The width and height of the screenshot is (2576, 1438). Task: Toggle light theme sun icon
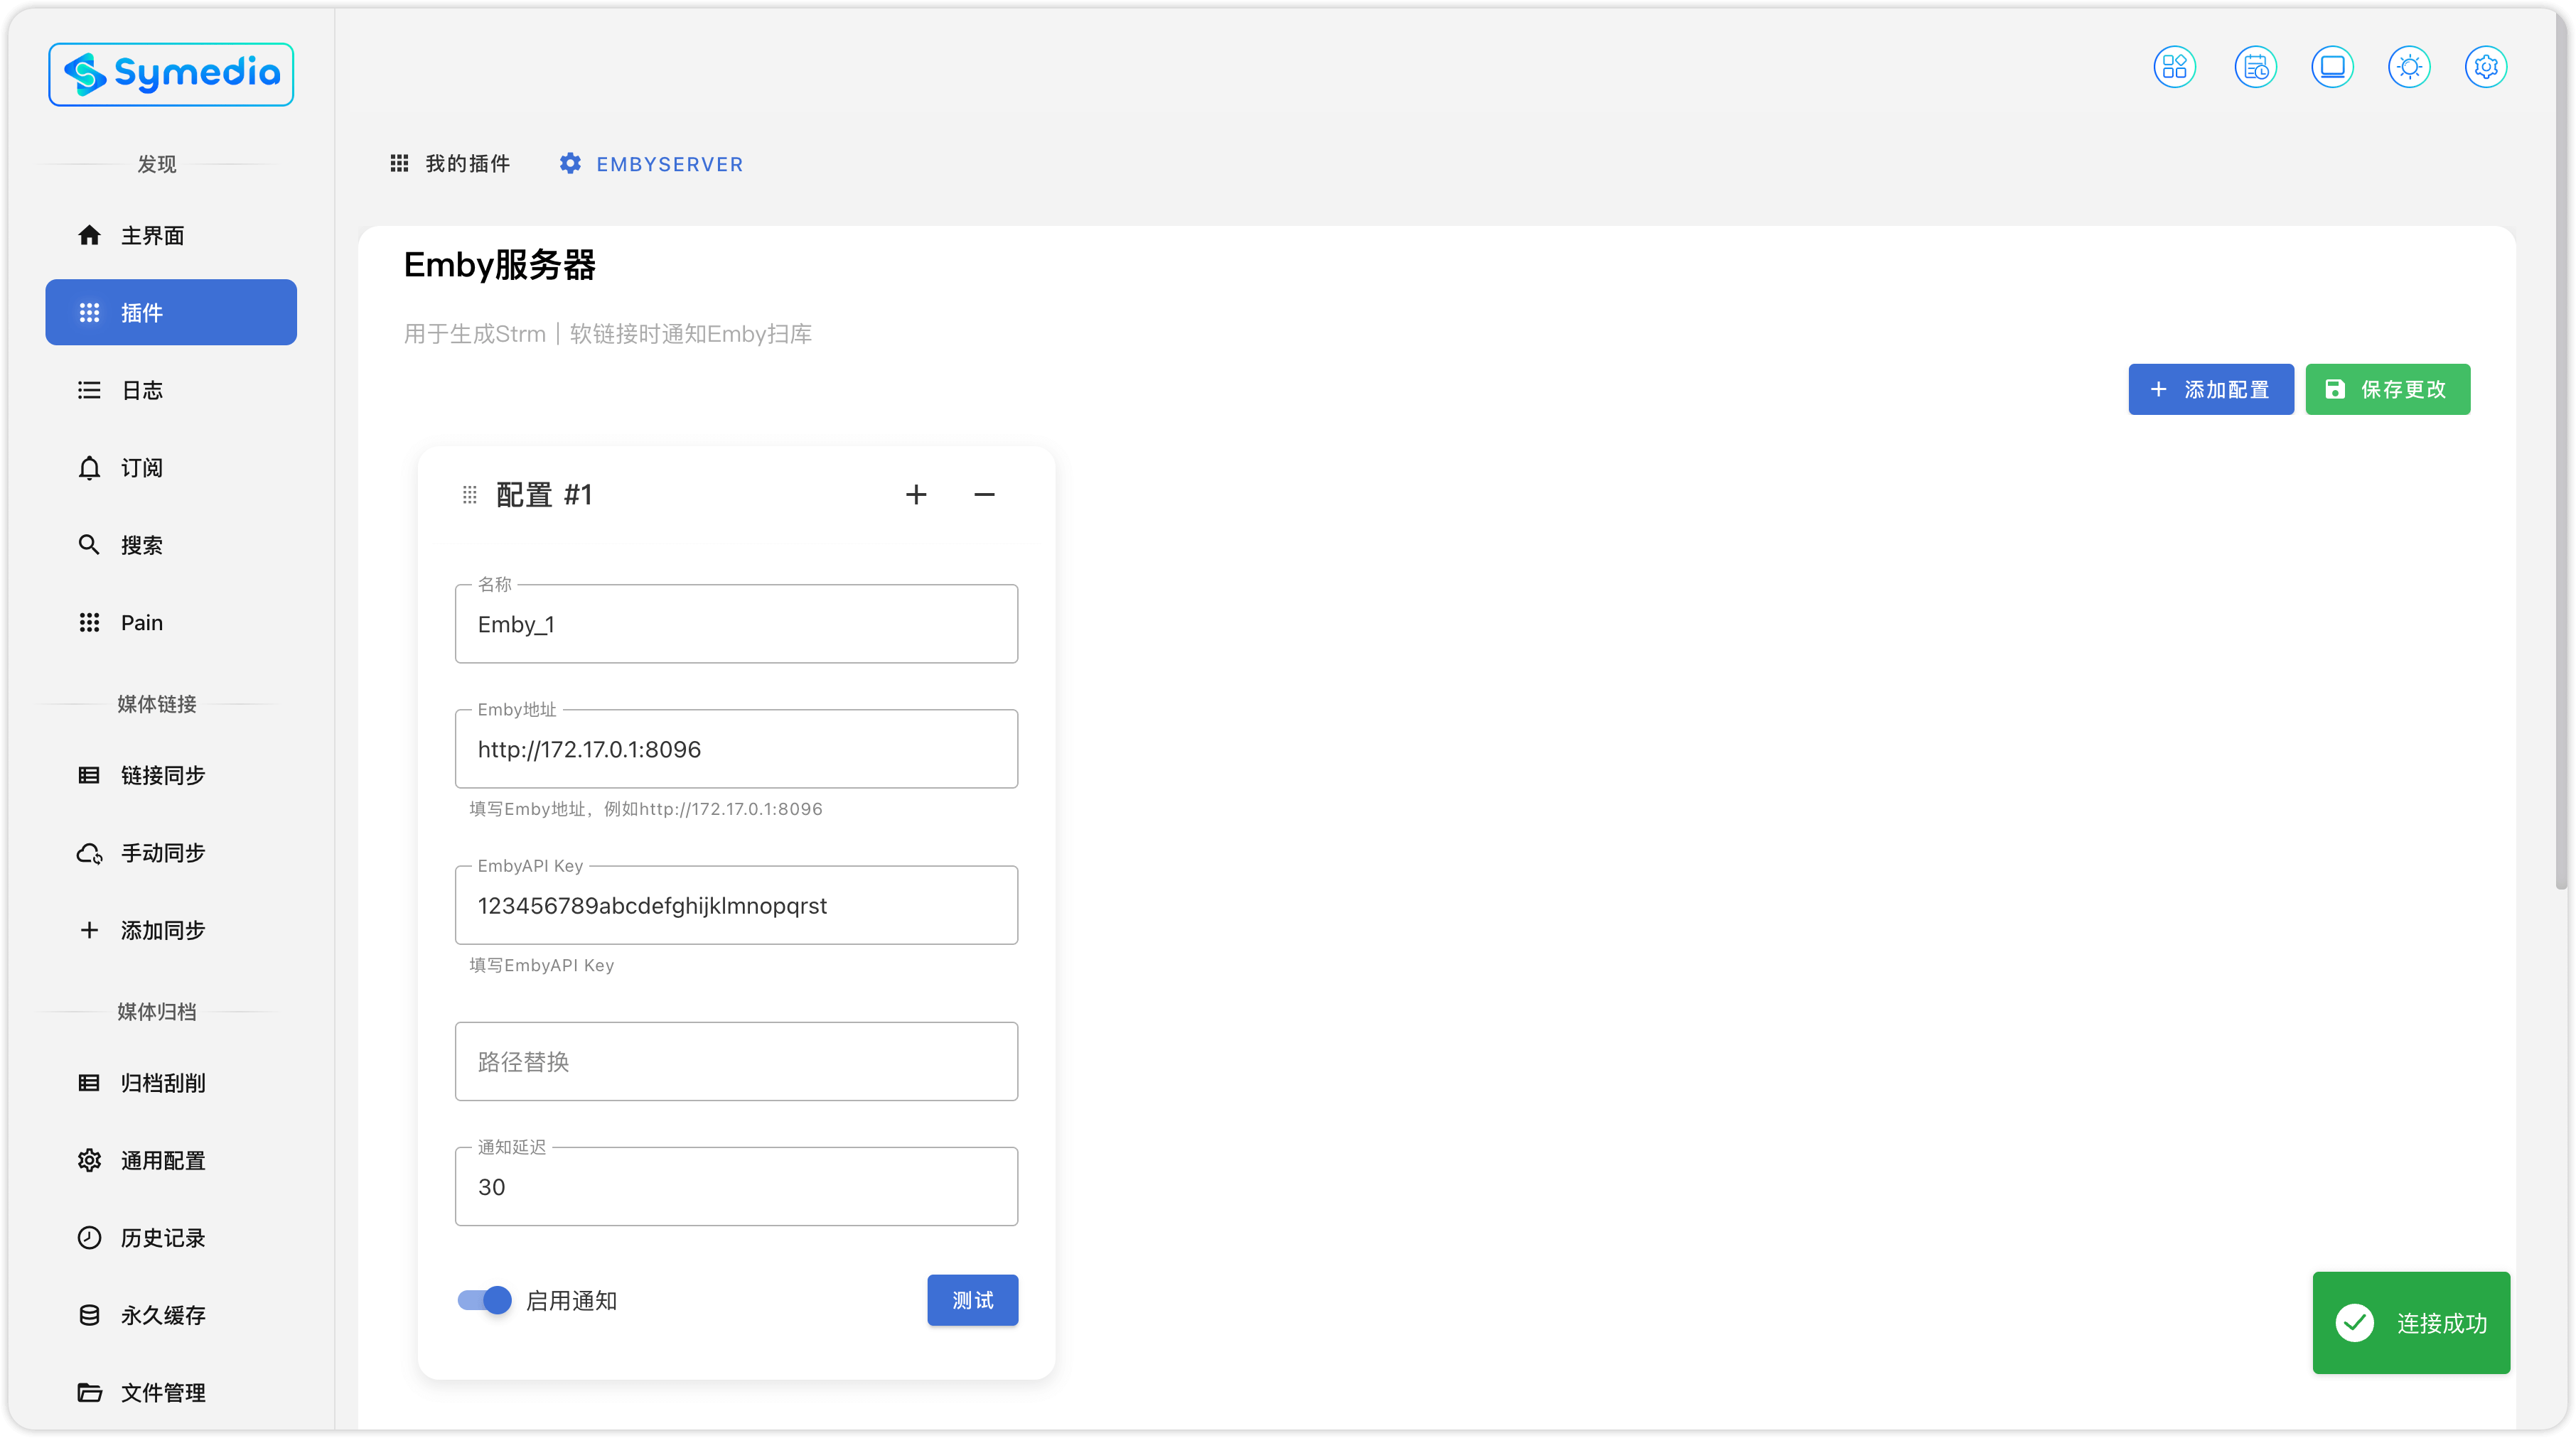coord(2409,67)
